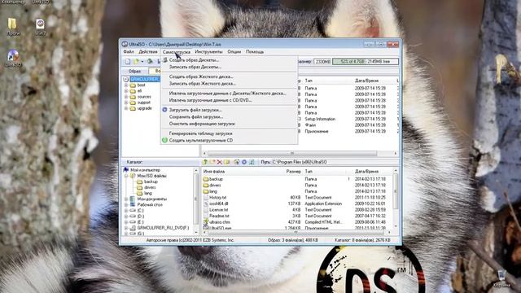Expand the support folder in the image tree
The width and height of the screenshot is (521, 293).
[x=126, y=103]
